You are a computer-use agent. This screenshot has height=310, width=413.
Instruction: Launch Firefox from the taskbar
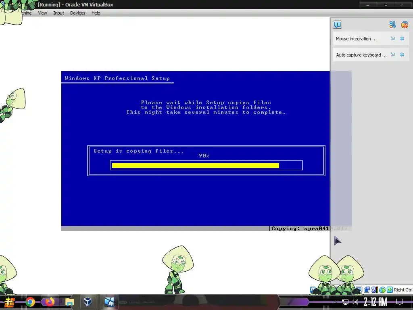50,302
